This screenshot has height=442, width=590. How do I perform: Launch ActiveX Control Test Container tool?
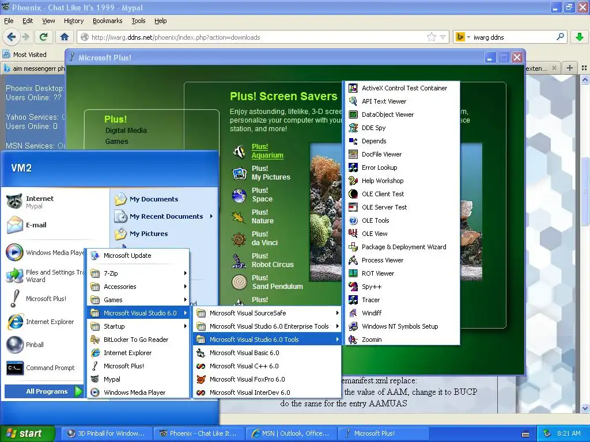(402, 88)
